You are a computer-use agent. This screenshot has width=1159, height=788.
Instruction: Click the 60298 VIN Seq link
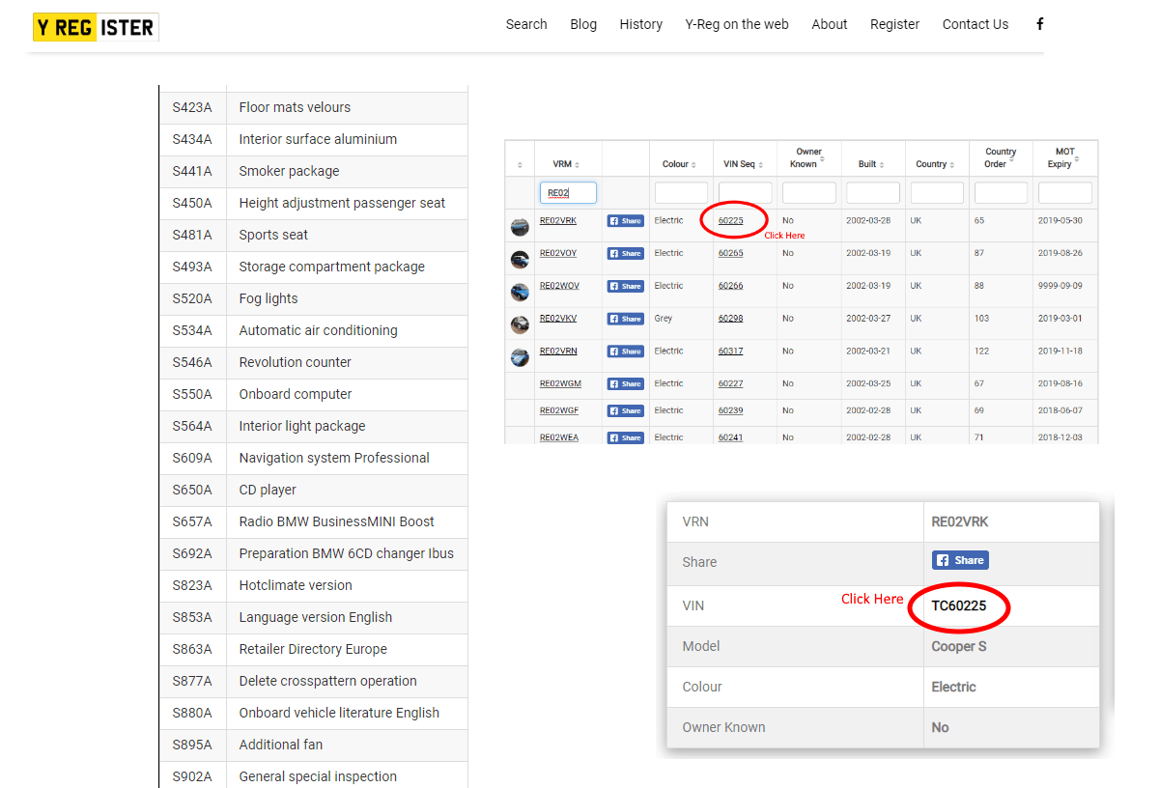pos(731,318)
